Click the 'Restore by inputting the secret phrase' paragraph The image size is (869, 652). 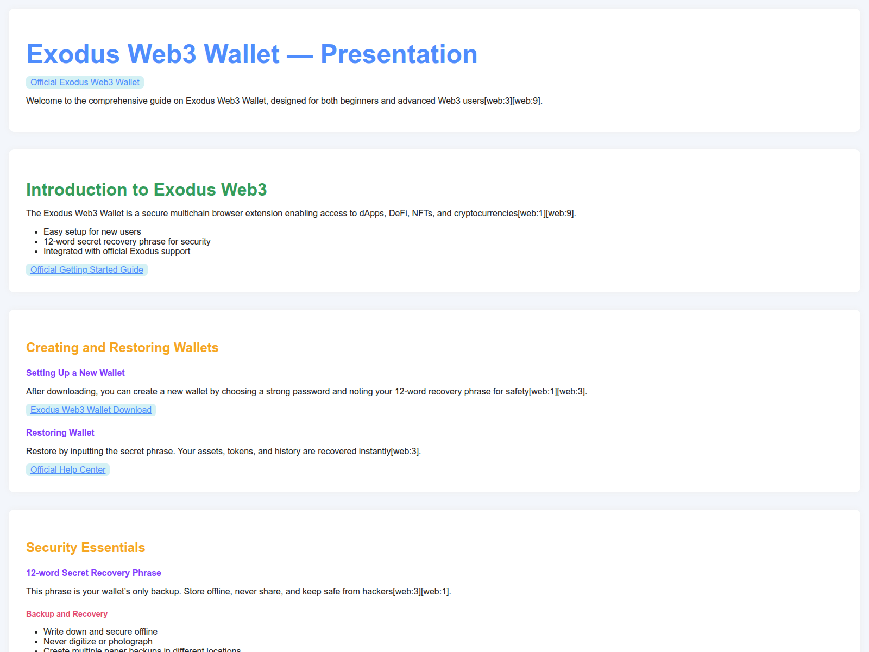tap(224, 451)
